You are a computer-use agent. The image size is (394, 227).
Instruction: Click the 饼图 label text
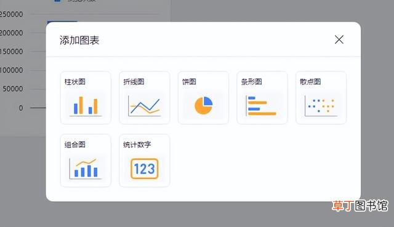(x=189, y=82)
